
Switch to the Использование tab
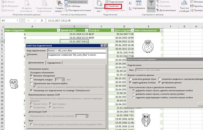36,63
